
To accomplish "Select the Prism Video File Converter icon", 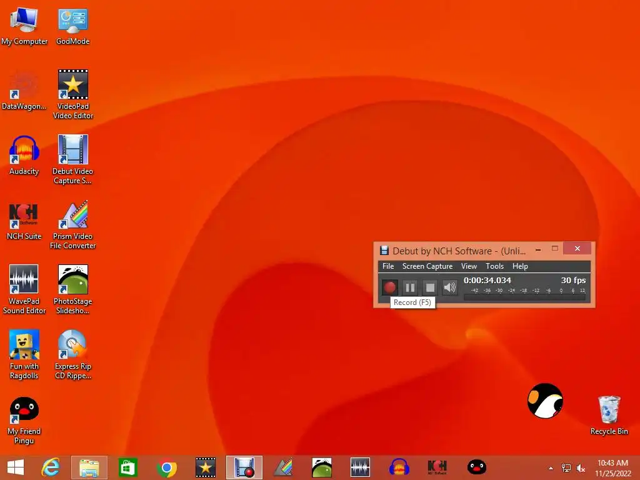I will [72, 224].
